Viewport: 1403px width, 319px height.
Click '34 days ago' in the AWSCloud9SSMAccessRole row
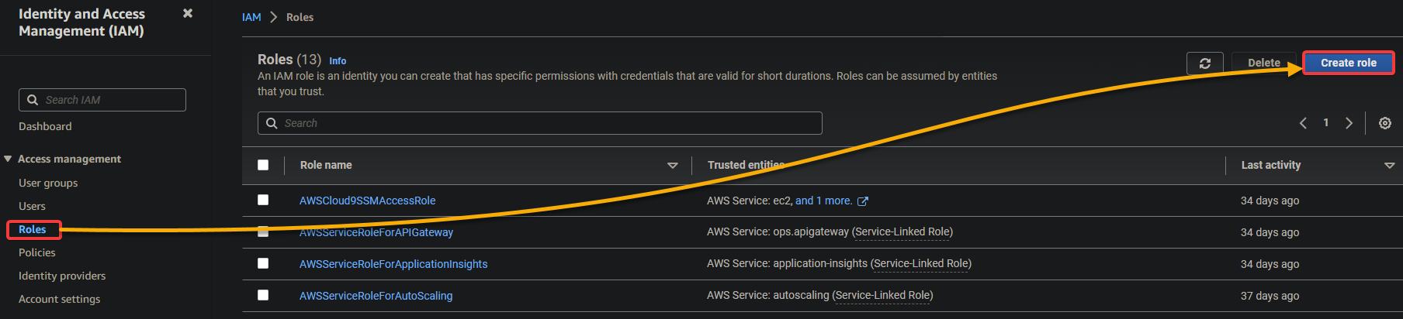pyautogui.click(x=1270, y=201)
